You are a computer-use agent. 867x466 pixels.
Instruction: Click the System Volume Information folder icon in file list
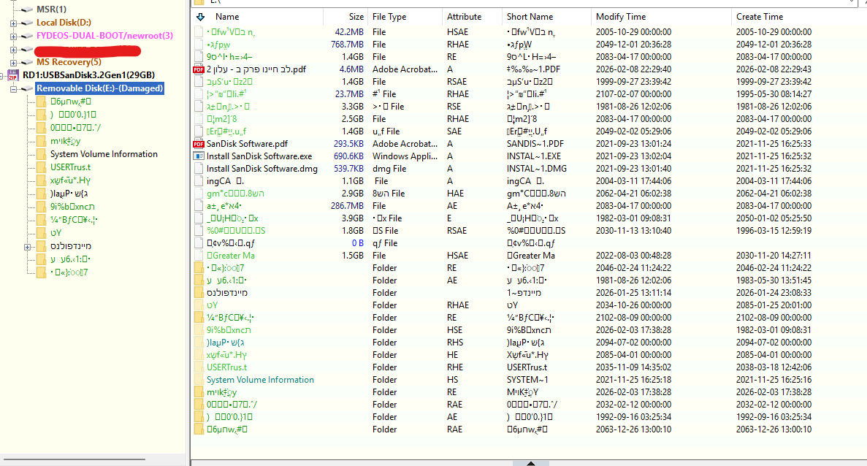click(199, 380)
